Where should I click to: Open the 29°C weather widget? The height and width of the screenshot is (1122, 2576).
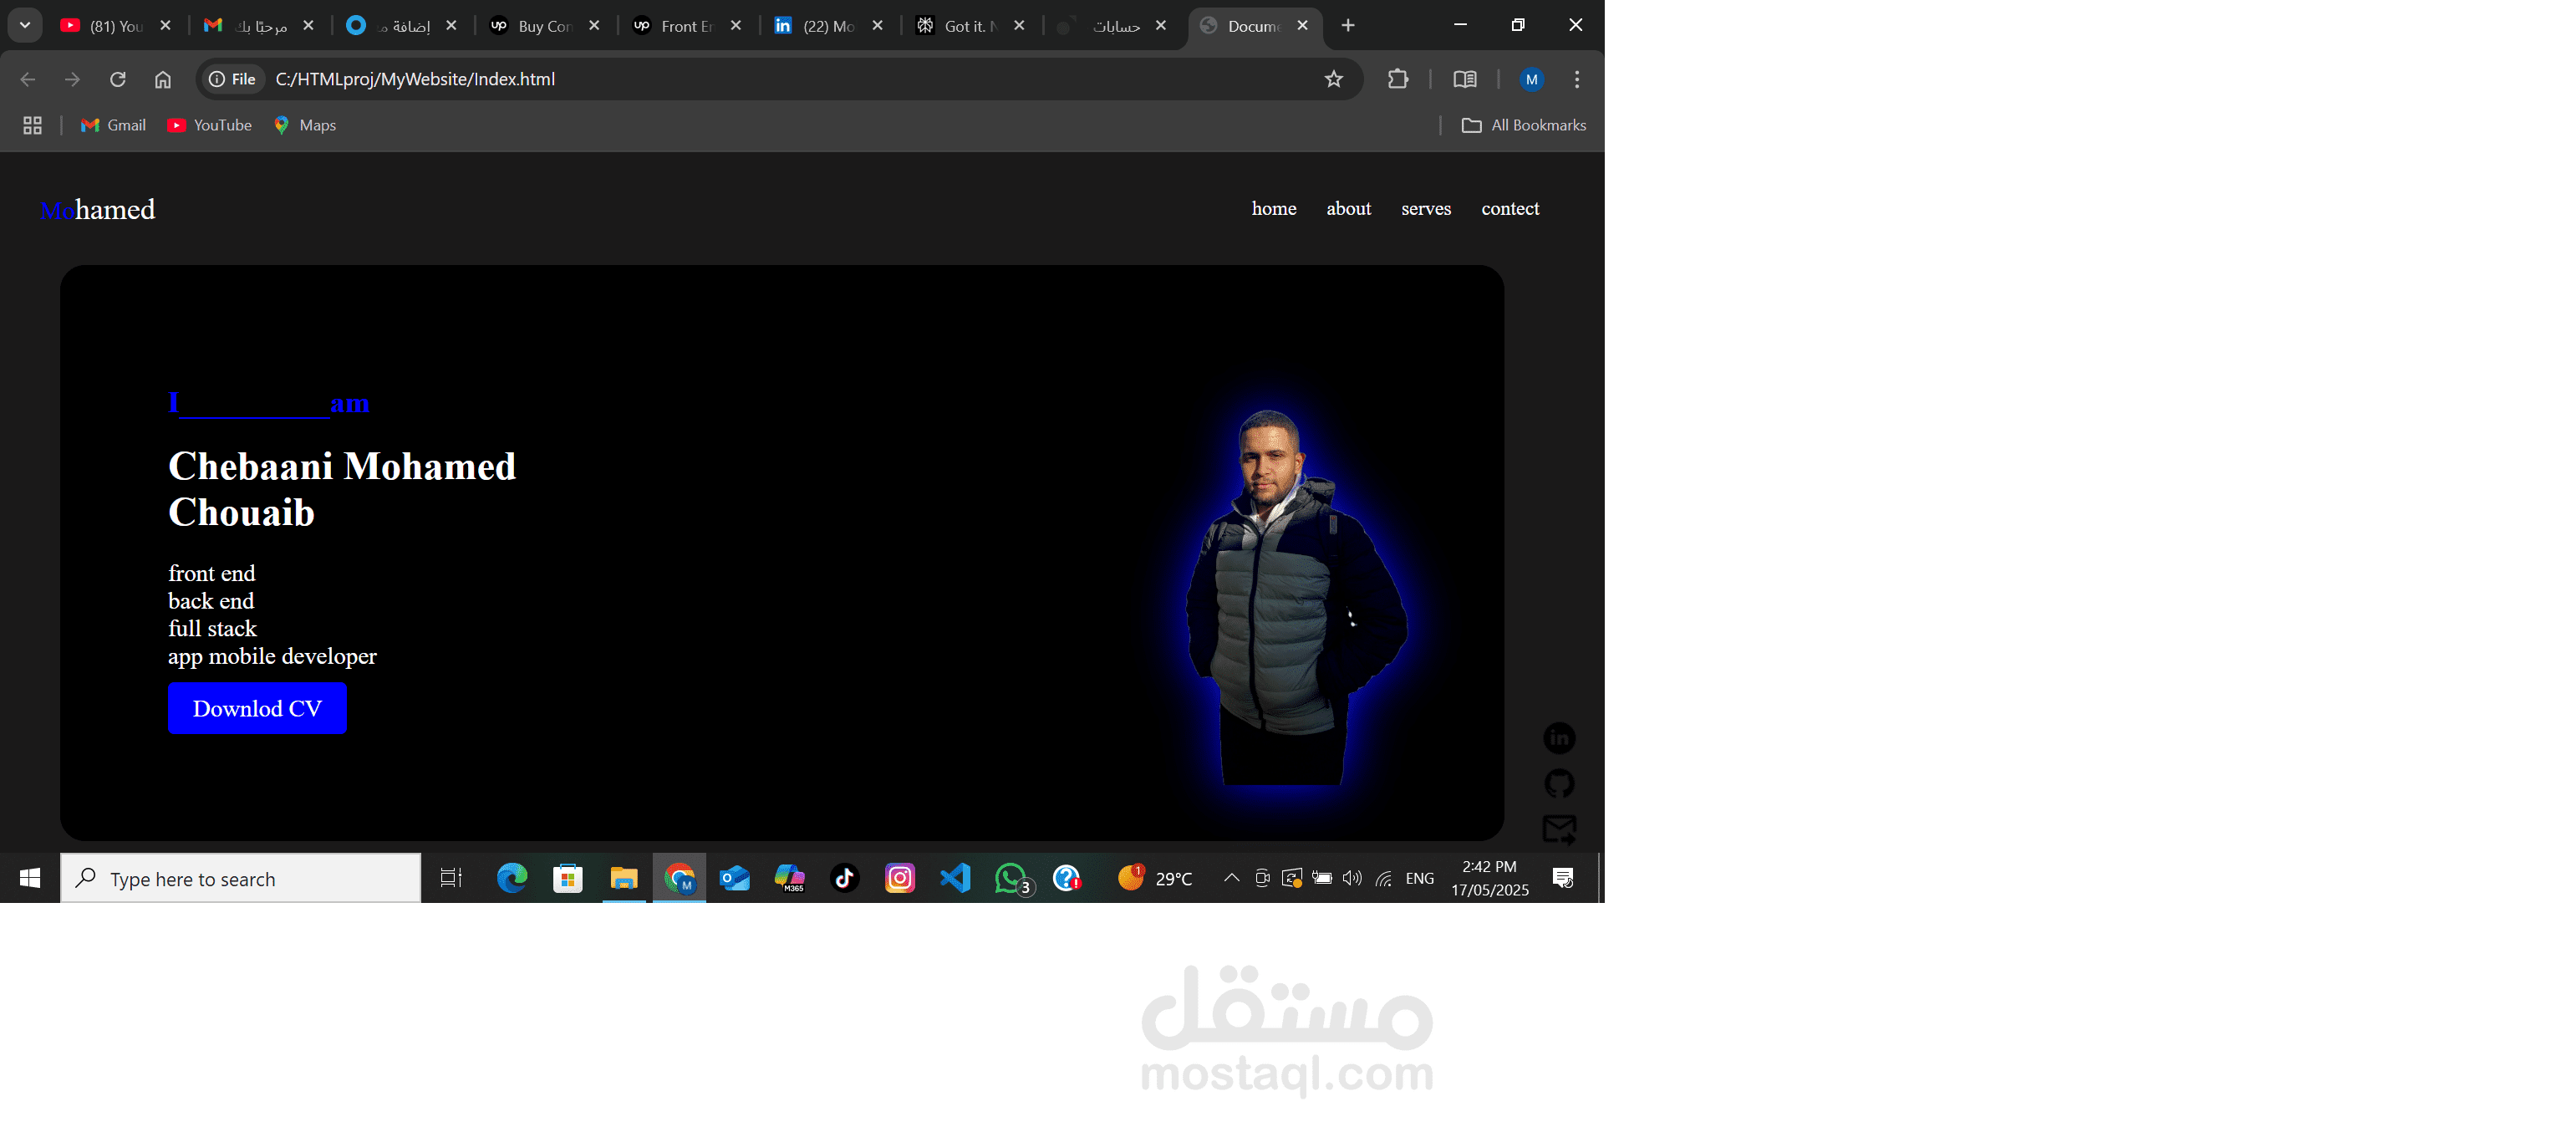point(1155,878)
